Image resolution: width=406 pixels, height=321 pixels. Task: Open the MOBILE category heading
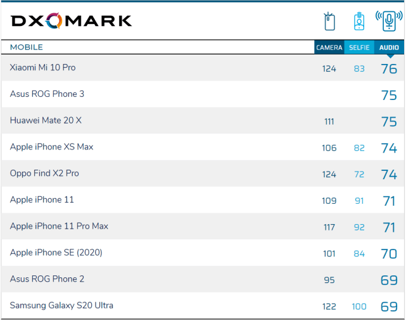point(27,47)
